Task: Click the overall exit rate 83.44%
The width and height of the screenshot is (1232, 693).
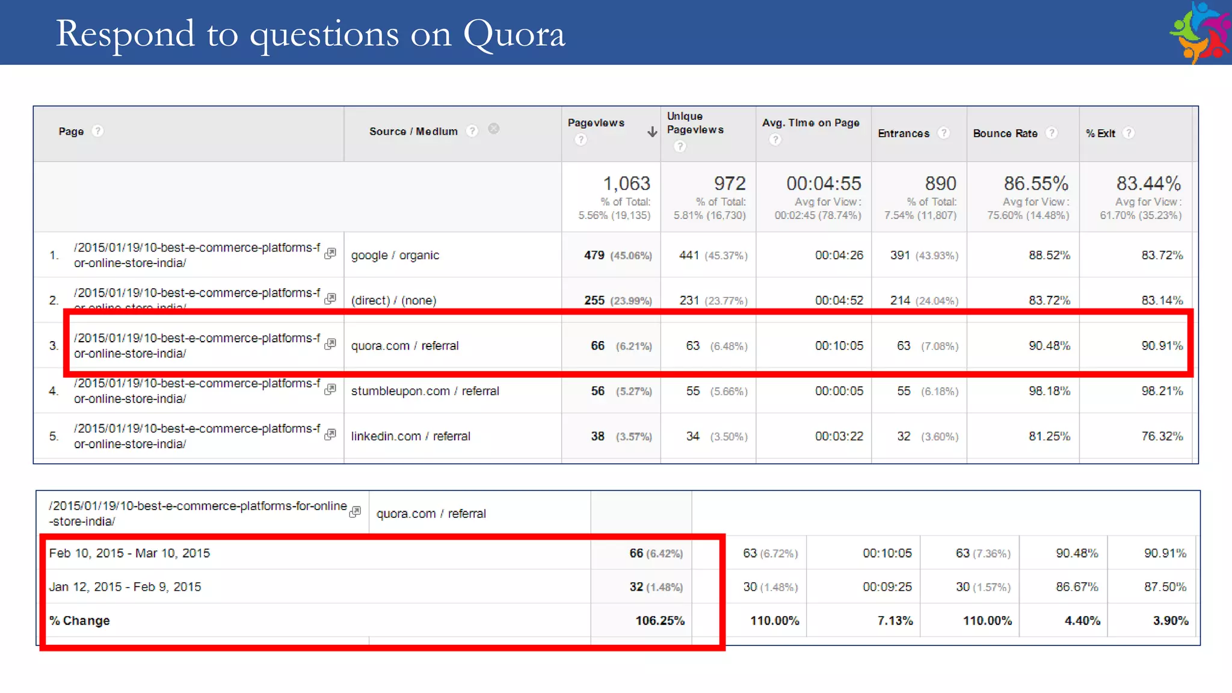Action: point(1148,183)
